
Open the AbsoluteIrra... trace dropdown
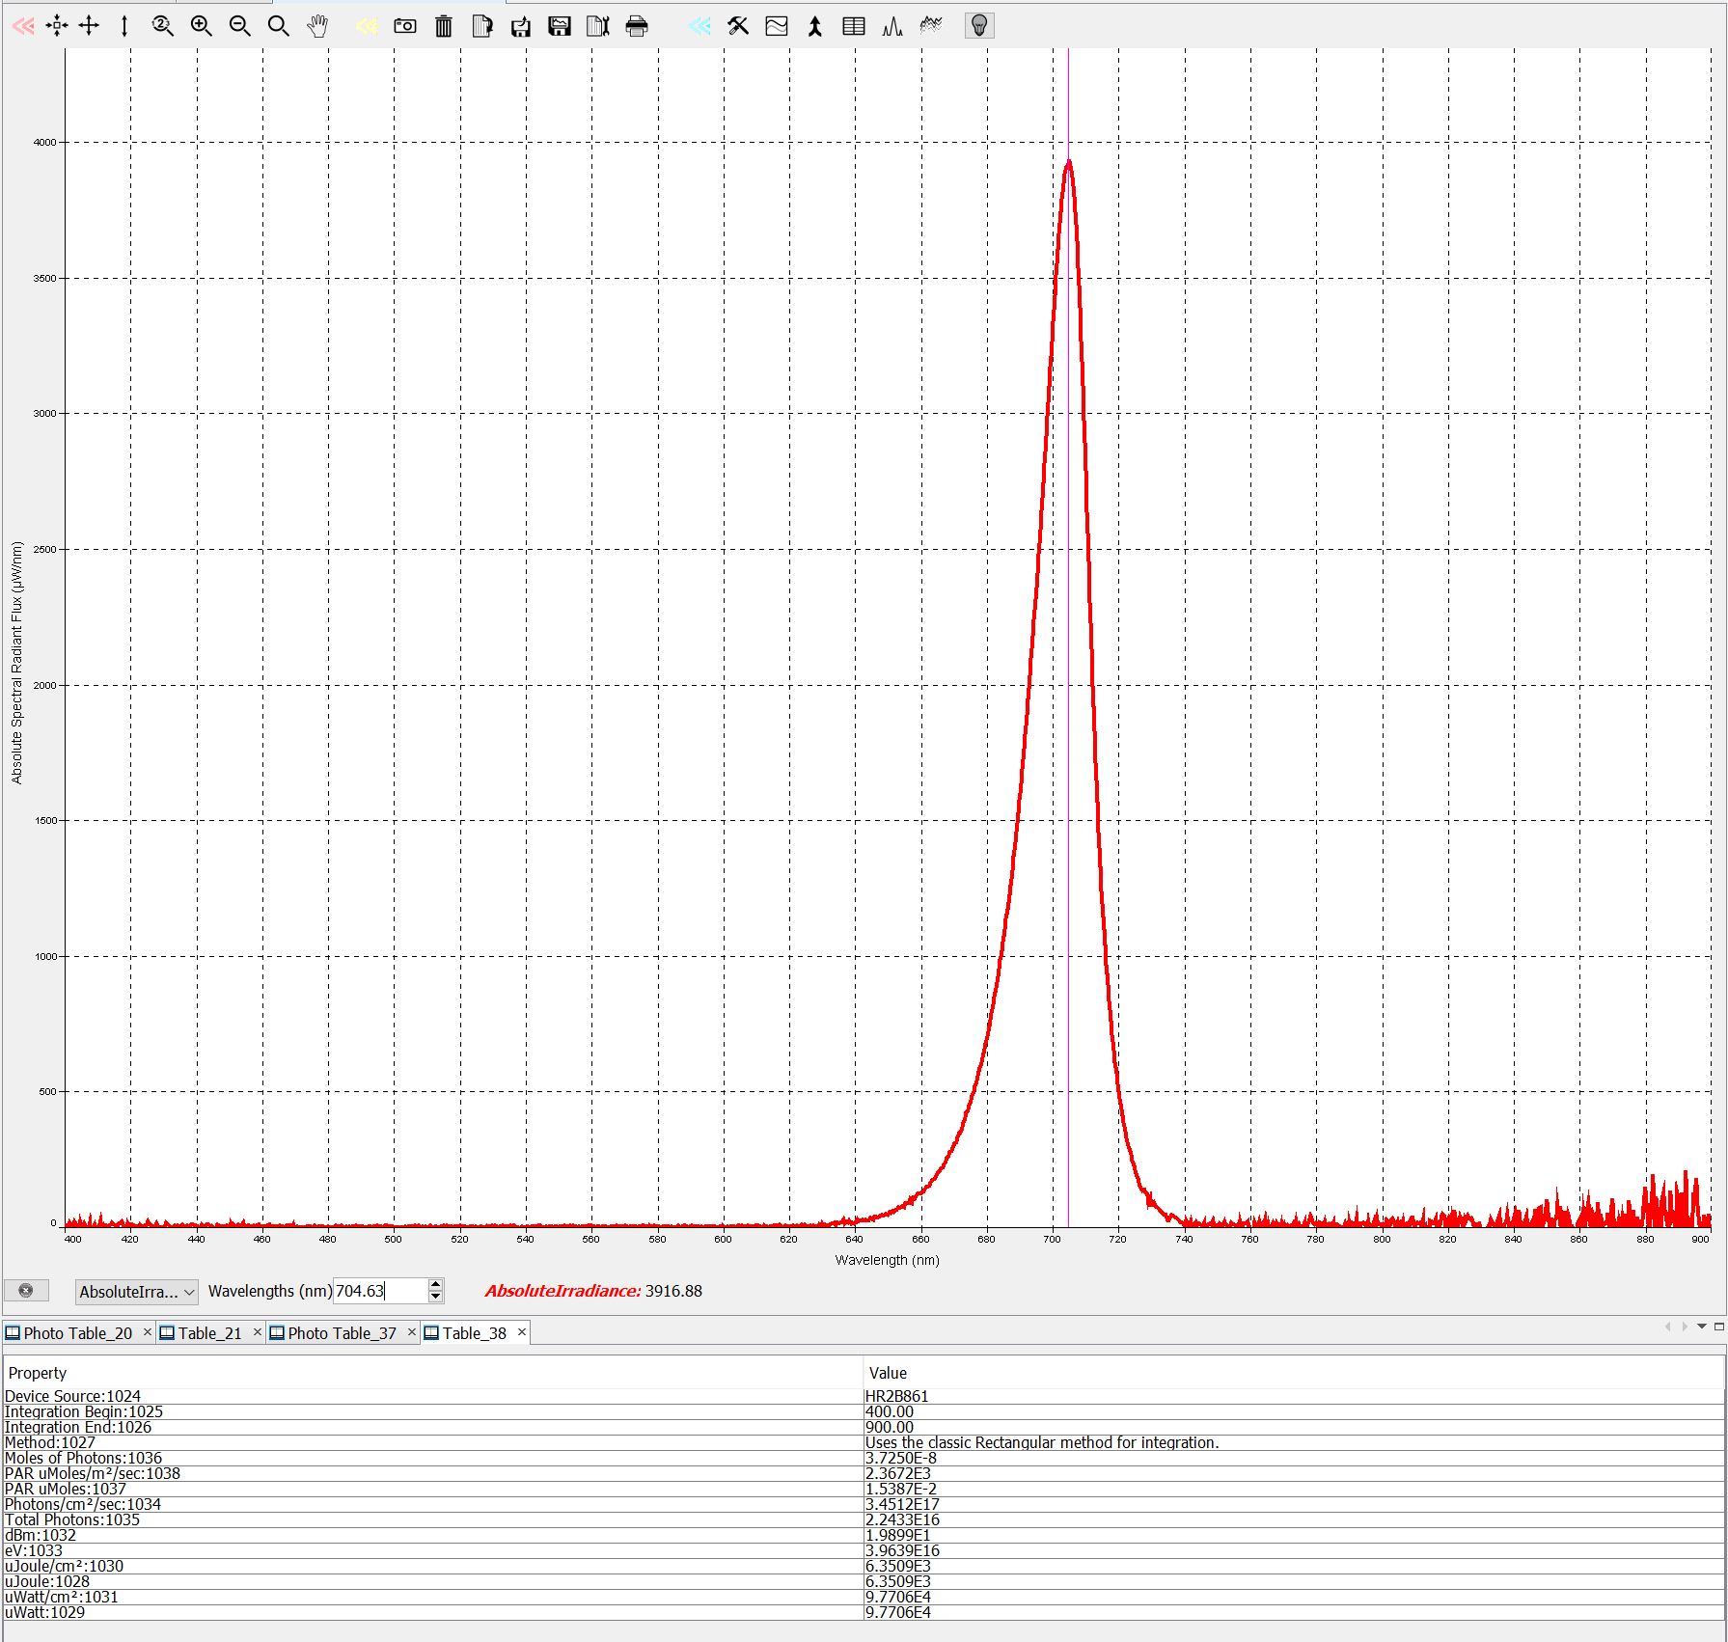[x=136, y=1292]
